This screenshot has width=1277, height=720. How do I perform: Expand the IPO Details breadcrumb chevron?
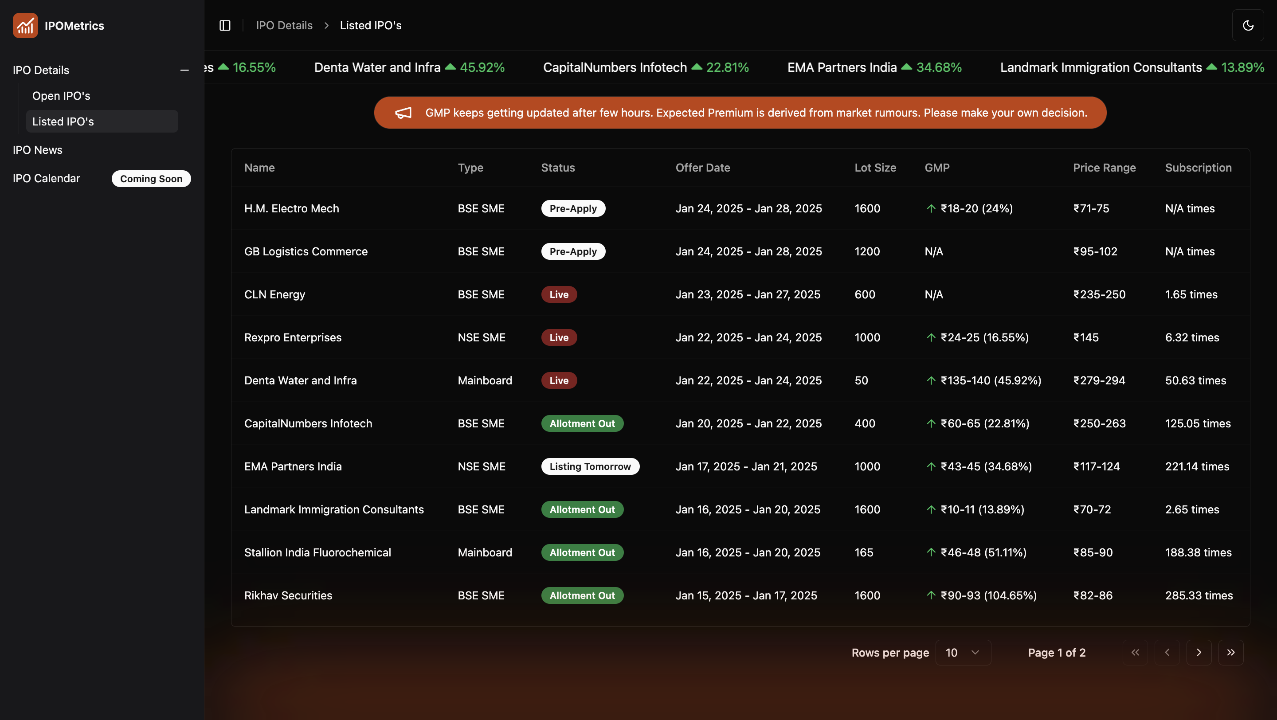(x=327, y=25)
